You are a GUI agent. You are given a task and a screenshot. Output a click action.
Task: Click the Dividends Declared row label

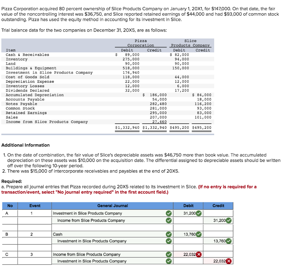coord(27,90)
